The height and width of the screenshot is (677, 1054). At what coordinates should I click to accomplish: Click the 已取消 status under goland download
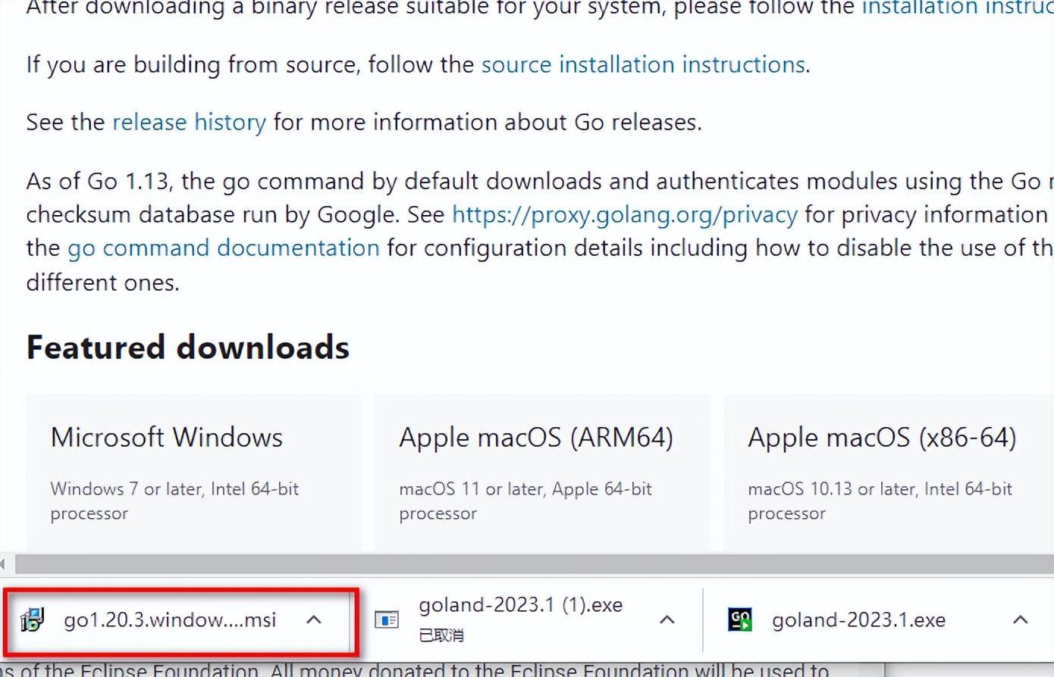click(441, 635)
